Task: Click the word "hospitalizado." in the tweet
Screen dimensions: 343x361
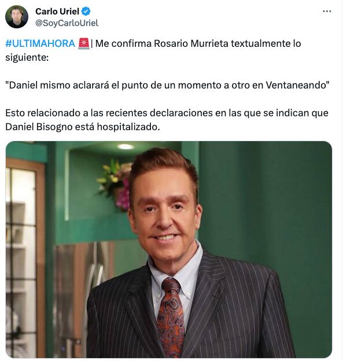Action: click(128, 127)
